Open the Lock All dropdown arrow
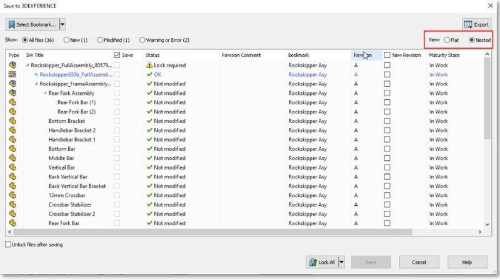The height and width of the screenshot is (280, 500). click(341, 263)
